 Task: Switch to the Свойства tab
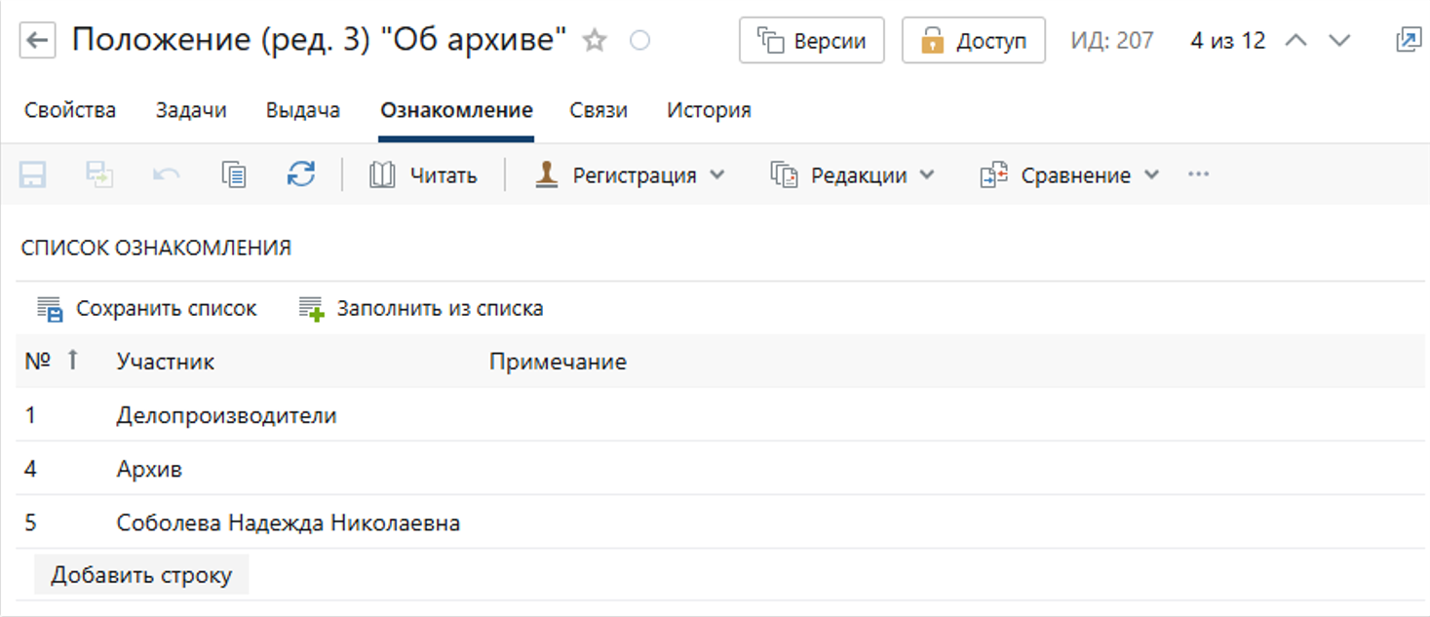pos(70,110)
